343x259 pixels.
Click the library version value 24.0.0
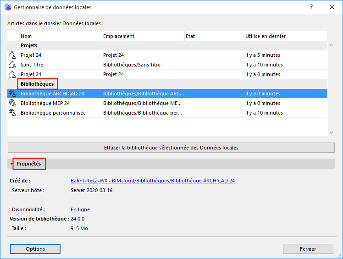coord(77,219)
